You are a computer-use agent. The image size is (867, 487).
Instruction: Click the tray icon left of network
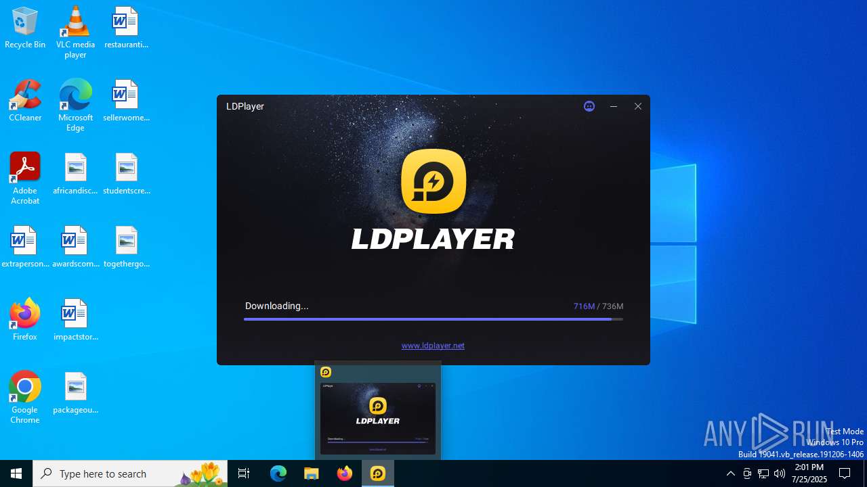[747, 473]
